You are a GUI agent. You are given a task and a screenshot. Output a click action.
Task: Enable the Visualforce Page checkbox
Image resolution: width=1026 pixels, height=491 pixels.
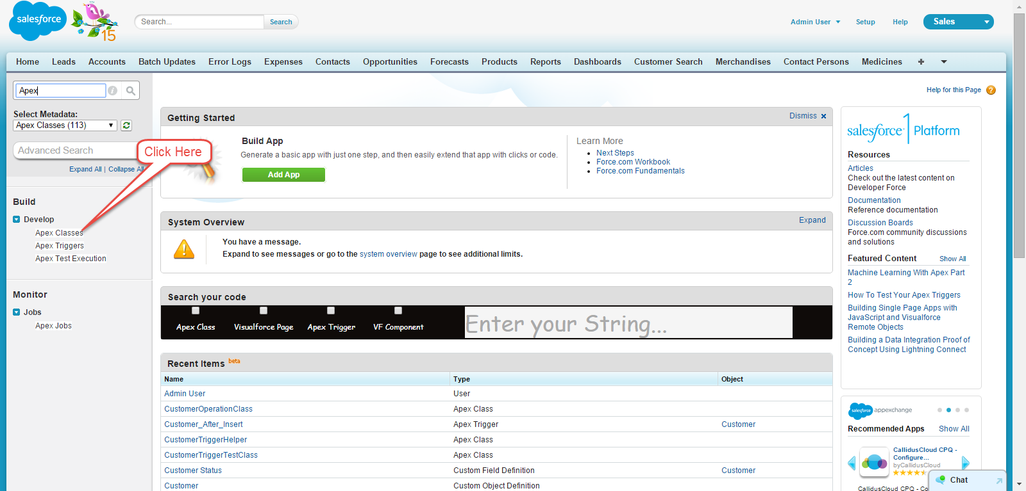coord(264,310)
